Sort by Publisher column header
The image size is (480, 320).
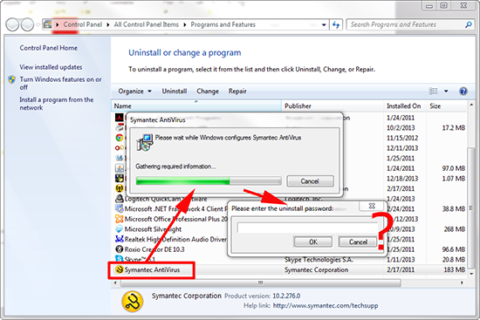click(x=333, y=106)
